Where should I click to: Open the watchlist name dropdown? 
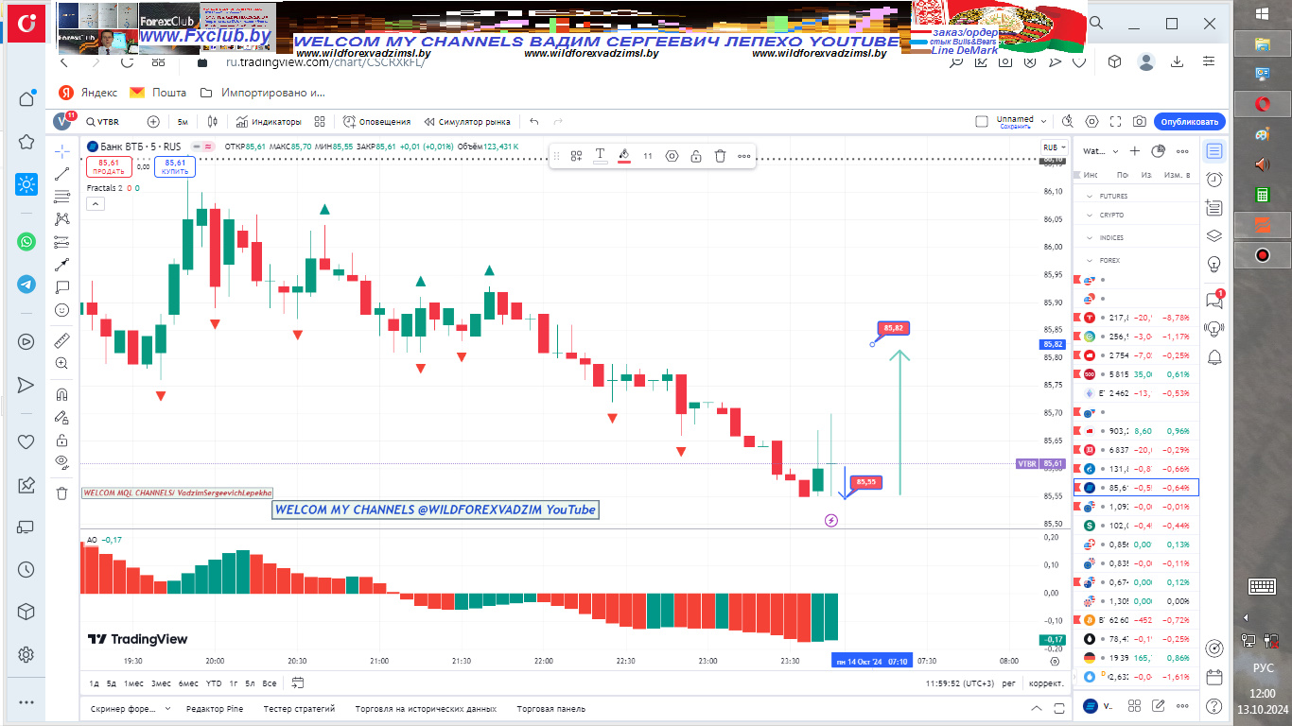coord(1102,151)
